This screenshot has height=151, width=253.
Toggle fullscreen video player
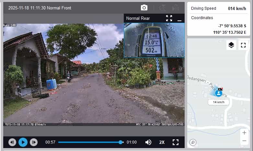(x=176, y=142)
